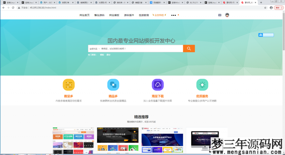This screenshot has height=155, width=285.
Task: Click the 数量多 heading link
Action: tap(68, 96)
